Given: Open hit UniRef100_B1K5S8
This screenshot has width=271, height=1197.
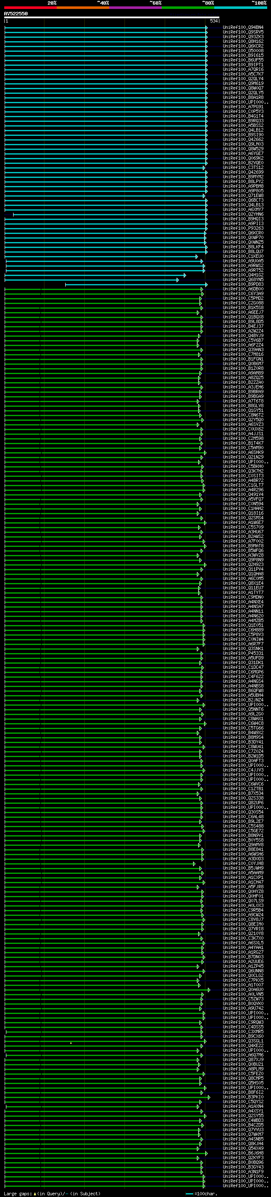Looking at the screenshot, I should [x=243, y=307].
